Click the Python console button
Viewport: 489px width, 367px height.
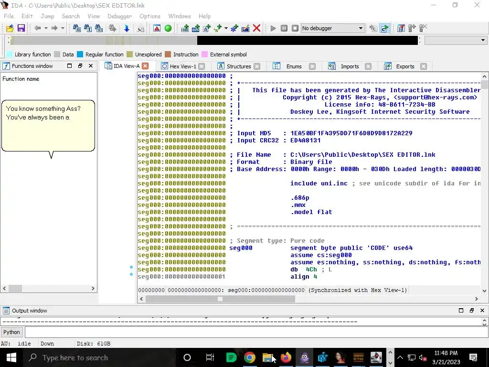tap(12, 332)
